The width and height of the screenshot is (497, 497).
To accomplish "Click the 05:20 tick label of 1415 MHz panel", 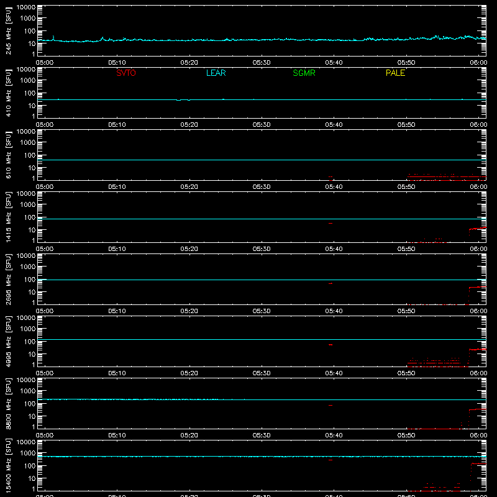I will click(x=189, y=249).
